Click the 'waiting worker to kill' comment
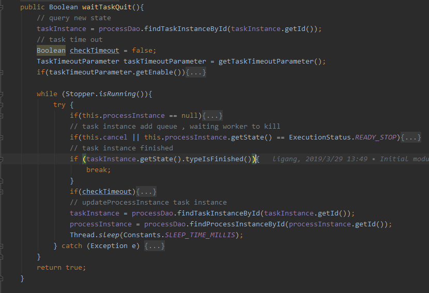 pos(235,127)
